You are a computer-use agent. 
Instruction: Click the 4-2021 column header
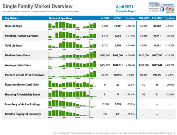click(118, 18)
